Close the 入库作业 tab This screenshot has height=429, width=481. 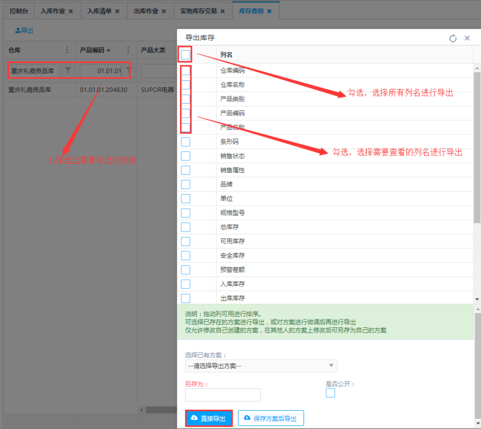71,11
